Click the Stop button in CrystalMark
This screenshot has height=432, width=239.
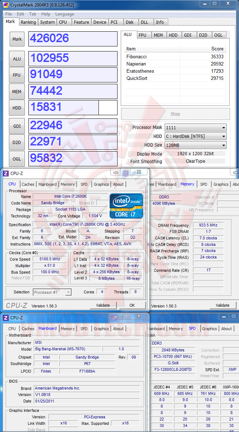(x=175, y=114)
